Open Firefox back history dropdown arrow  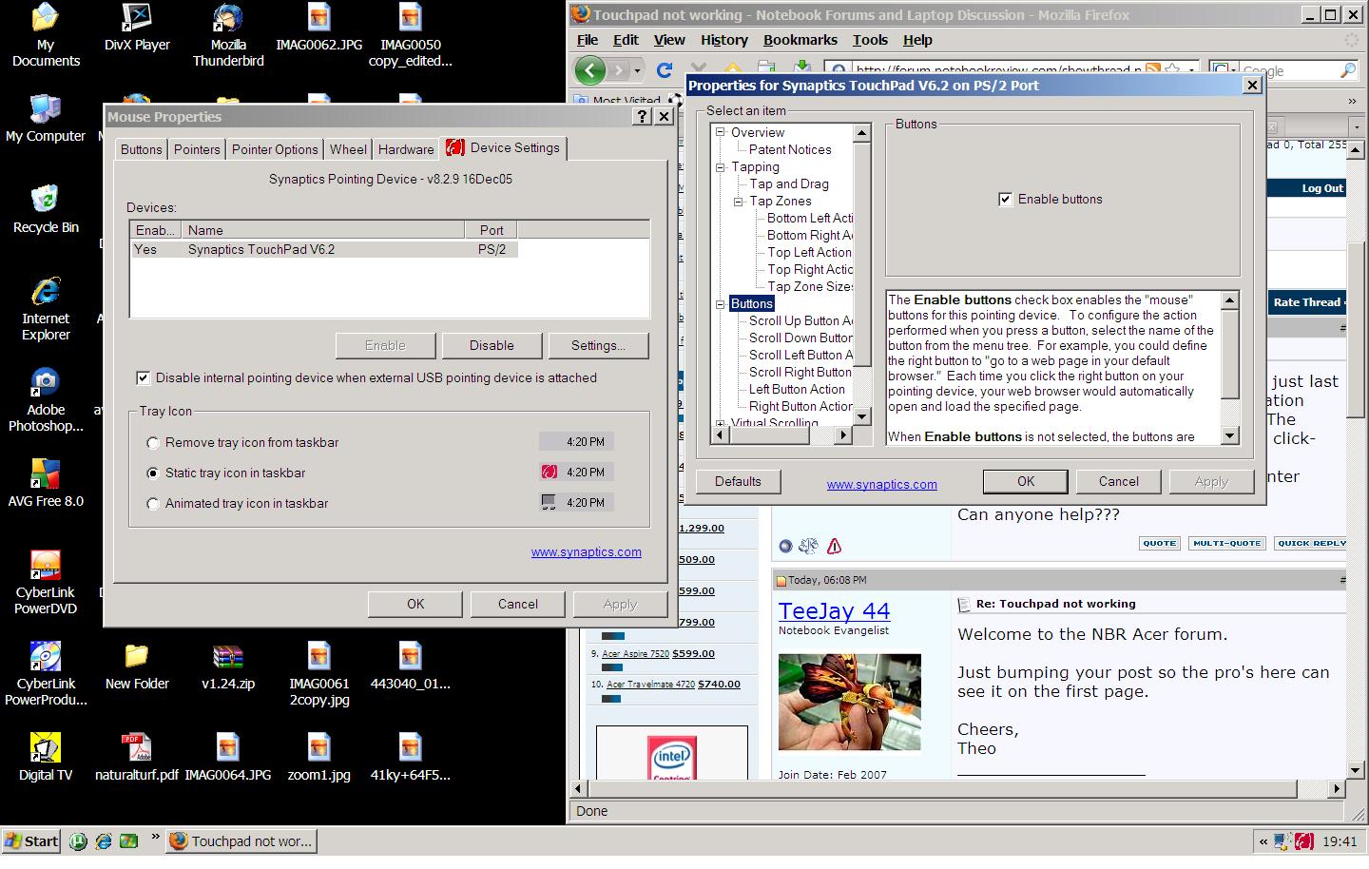coord(637,70)
